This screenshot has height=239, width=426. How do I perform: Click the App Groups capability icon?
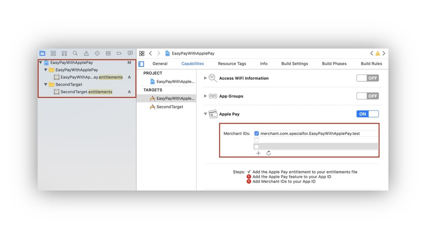(213, 96)
